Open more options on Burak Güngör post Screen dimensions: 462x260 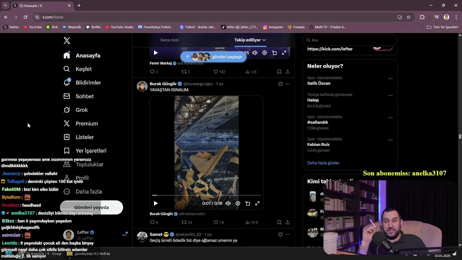(288, 84)
